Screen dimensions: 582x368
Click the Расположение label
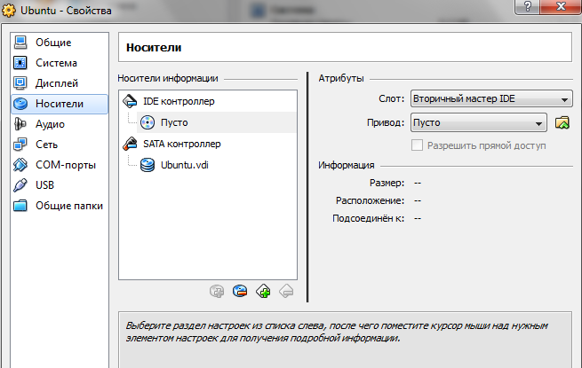coord(370,201)
